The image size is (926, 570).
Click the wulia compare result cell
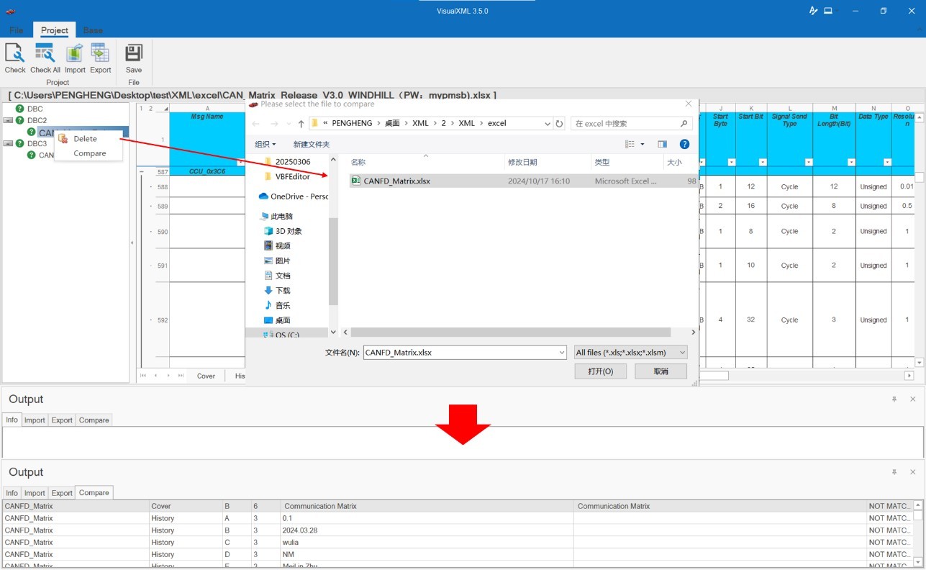coord(427,542)
